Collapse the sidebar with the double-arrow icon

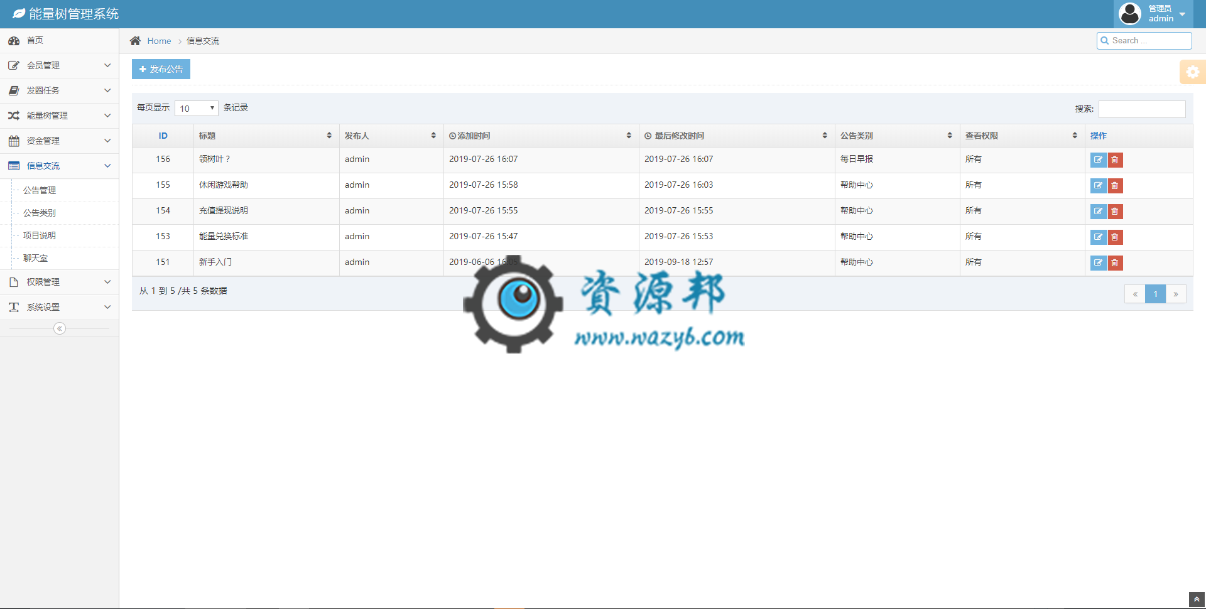(x=60, y=328)
